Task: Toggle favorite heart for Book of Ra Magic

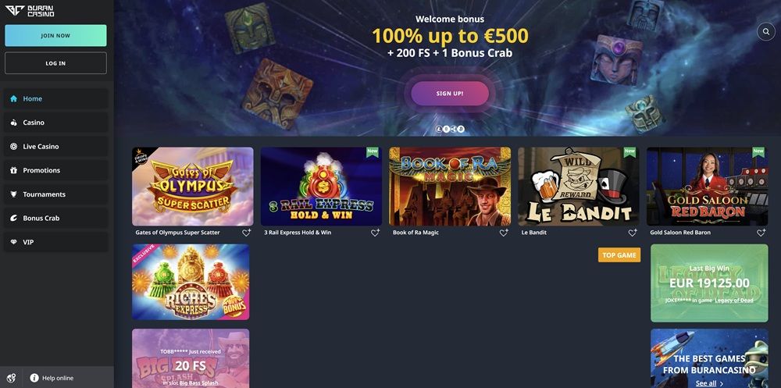Action: tap(504, 233)
